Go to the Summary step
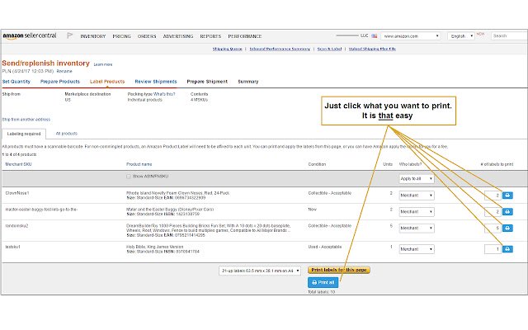 [x=248, y=82]
